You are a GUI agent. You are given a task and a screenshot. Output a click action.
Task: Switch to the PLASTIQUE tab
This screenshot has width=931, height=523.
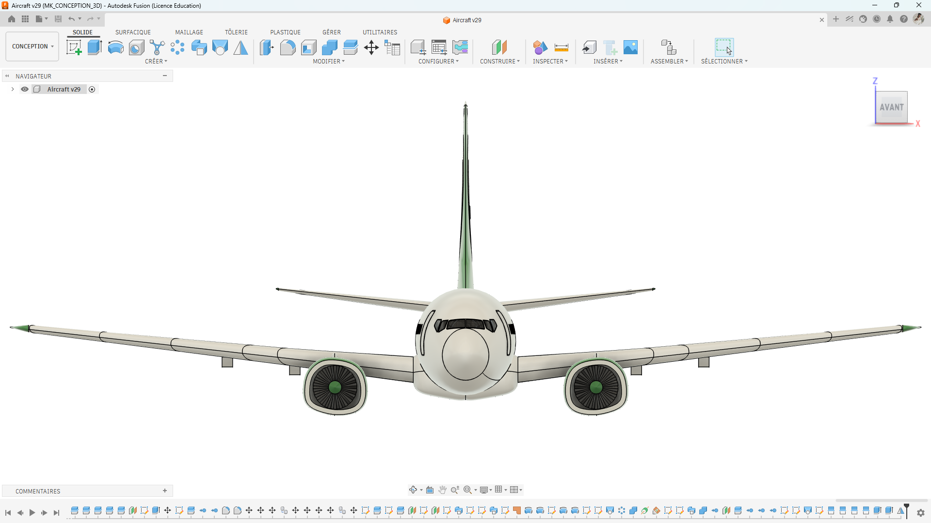click(285, 32)
